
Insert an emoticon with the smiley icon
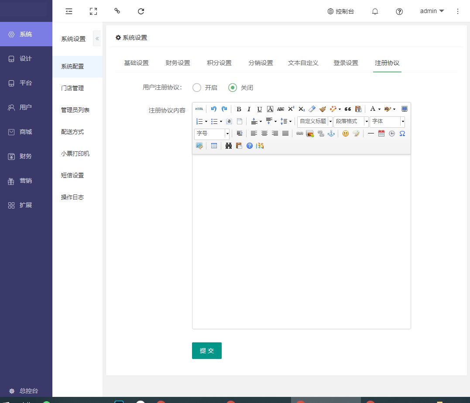coord(345,133)
